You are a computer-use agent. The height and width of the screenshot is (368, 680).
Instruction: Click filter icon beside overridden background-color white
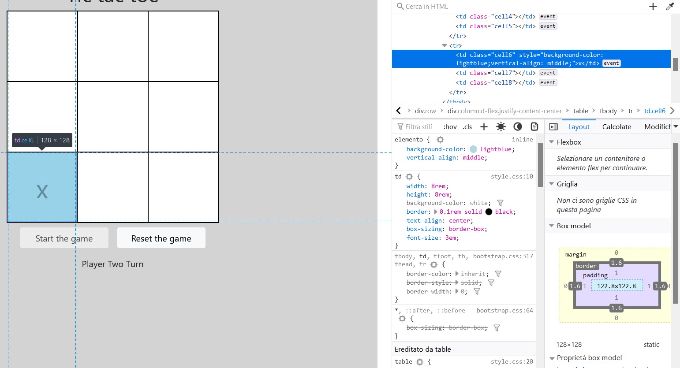click(x=500, y=203)
